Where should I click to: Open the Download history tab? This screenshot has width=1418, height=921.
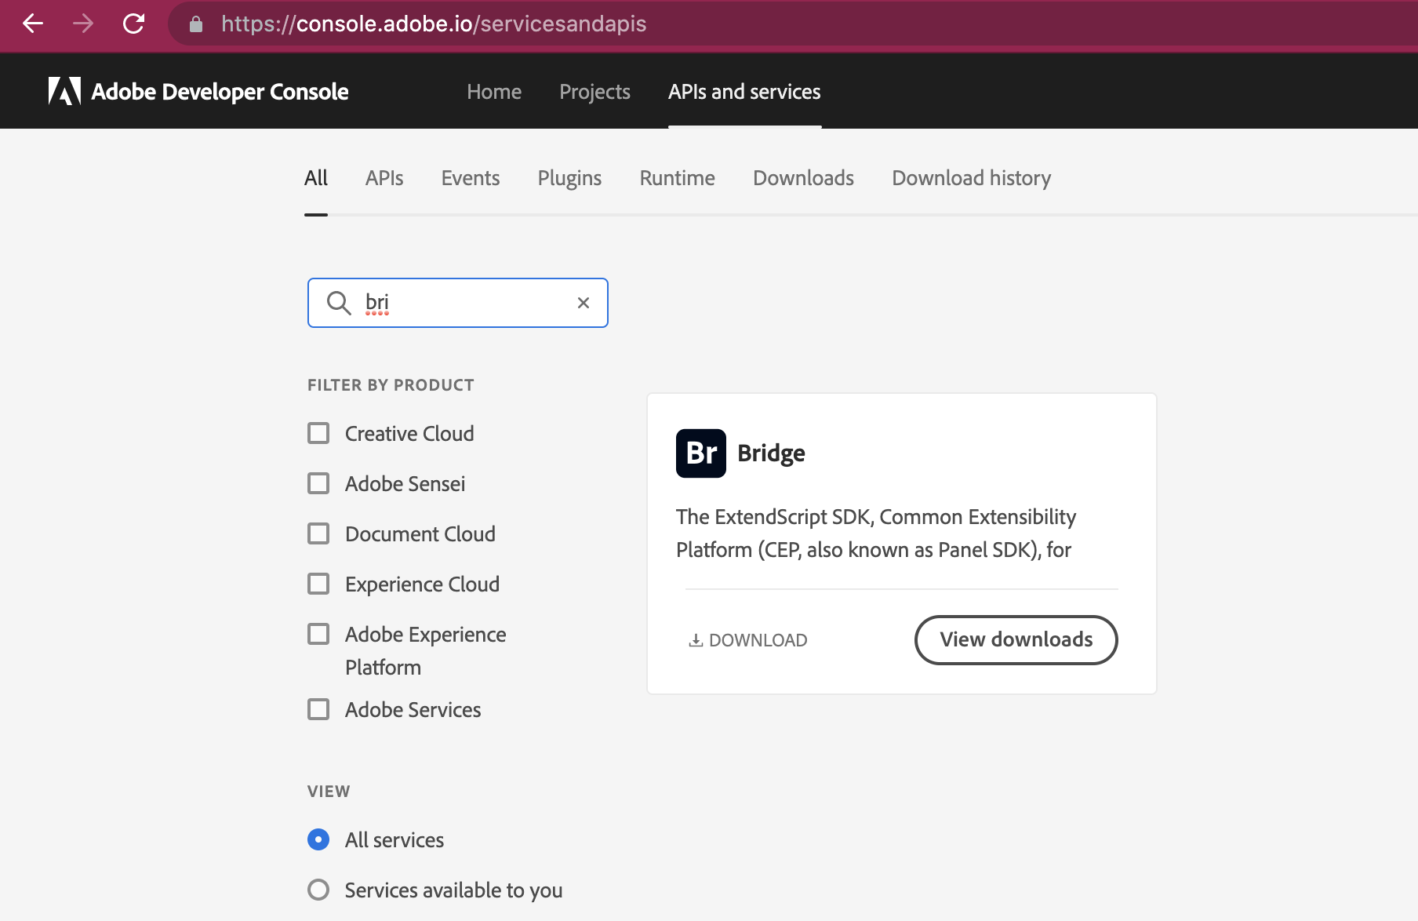click(971, 178)
